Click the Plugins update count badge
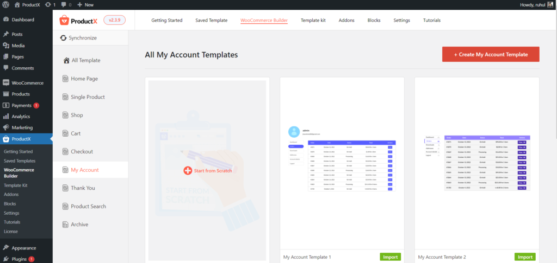 31,259
